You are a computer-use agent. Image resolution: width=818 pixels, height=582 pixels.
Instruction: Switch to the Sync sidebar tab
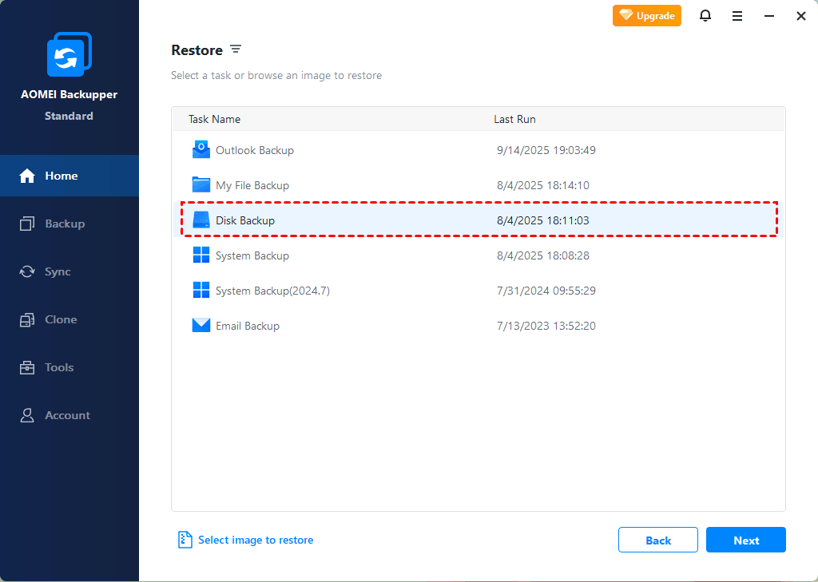(x=58, y=271)
